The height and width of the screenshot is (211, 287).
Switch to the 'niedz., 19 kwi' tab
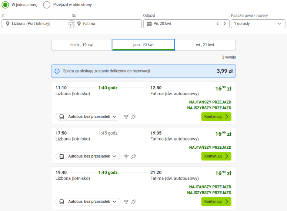(x=81, y=45)
